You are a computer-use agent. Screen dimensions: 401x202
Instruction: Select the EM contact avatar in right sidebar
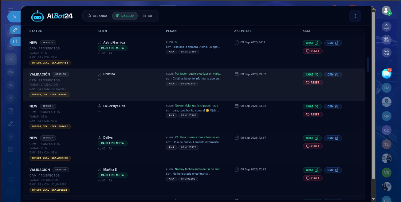click(x=387, y=88)
